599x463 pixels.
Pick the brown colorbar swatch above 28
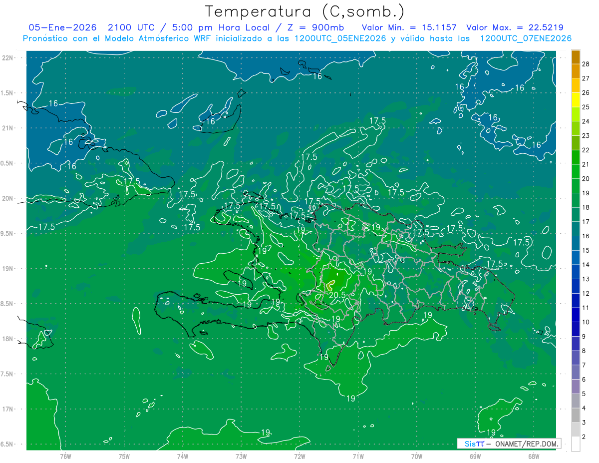coord(576,57)
